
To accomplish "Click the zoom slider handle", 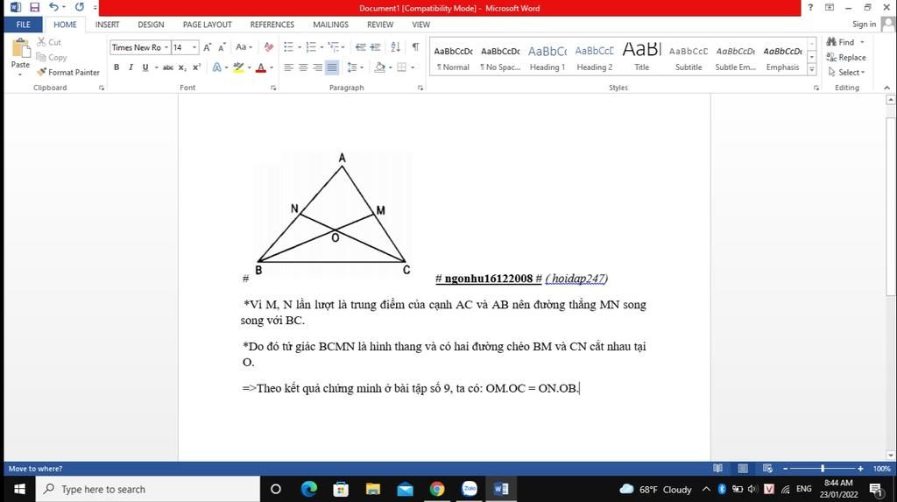I will 823,468.
